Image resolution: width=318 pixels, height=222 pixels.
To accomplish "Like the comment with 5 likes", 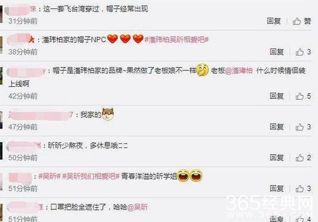I will [x=303, y=96].
